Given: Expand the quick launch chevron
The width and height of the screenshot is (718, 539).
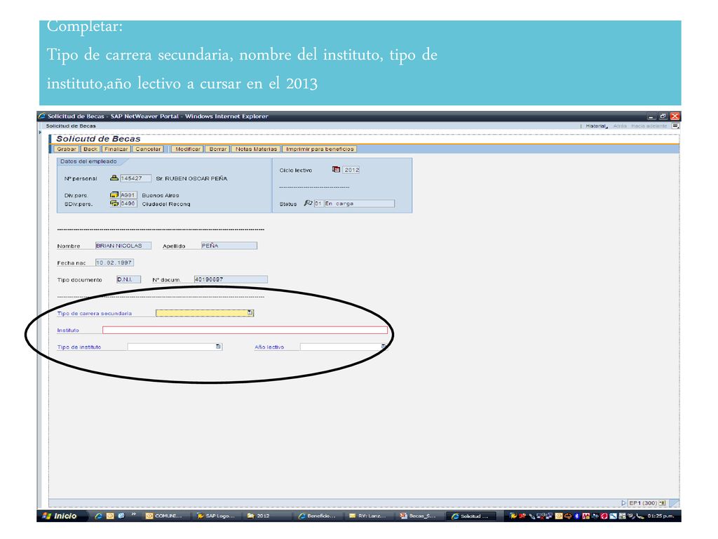Looking at the screenshot, I should [134, 514].
